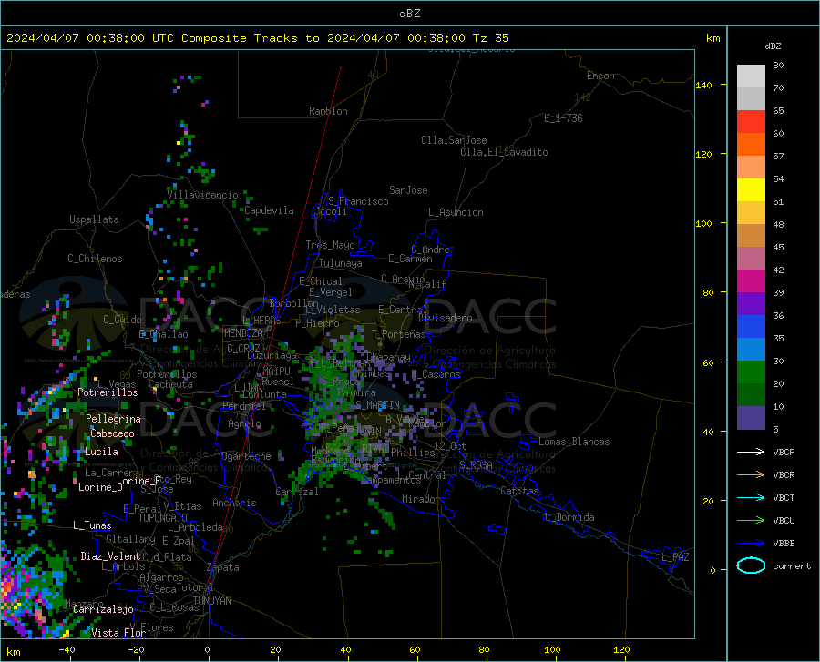The image size is (820, 662).
Task: Click the gray 70 dBZ color swatch
Action: coord(751,98)
